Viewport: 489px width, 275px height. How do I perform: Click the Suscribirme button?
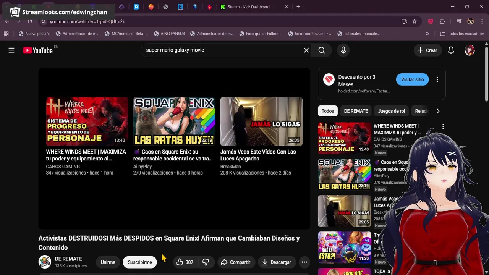click(140, 262)
